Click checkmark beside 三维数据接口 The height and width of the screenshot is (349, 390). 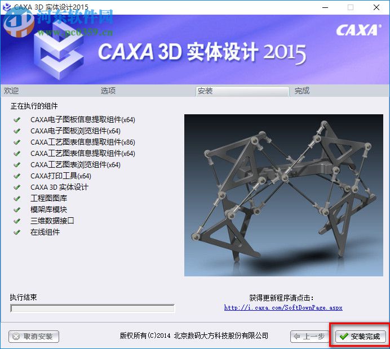[17, 221]
